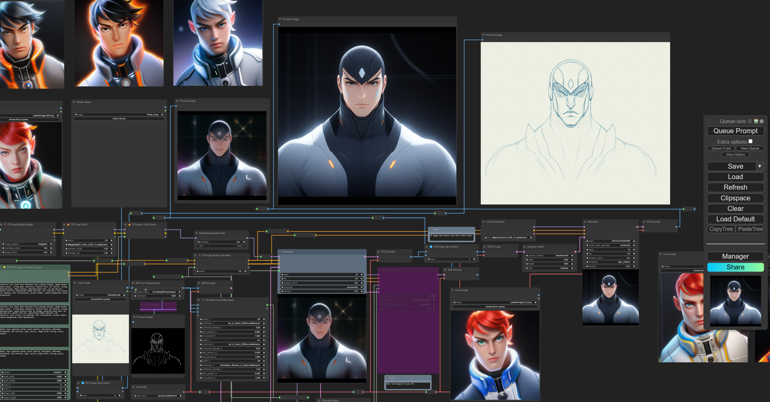
Task: Enable the Extra options checkbox
Action: click(751, 142)
